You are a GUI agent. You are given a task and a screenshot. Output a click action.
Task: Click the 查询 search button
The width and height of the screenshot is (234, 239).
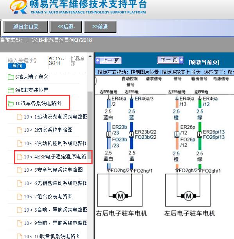17,66
